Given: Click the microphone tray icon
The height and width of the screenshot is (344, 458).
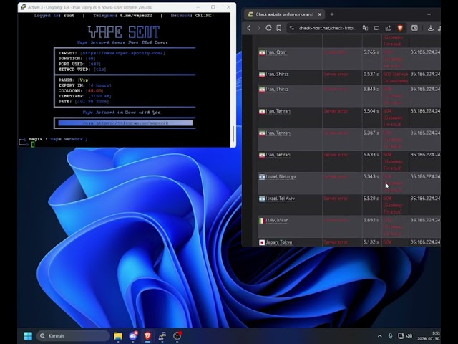Looking at the screenshot, I should coord(390,336).
